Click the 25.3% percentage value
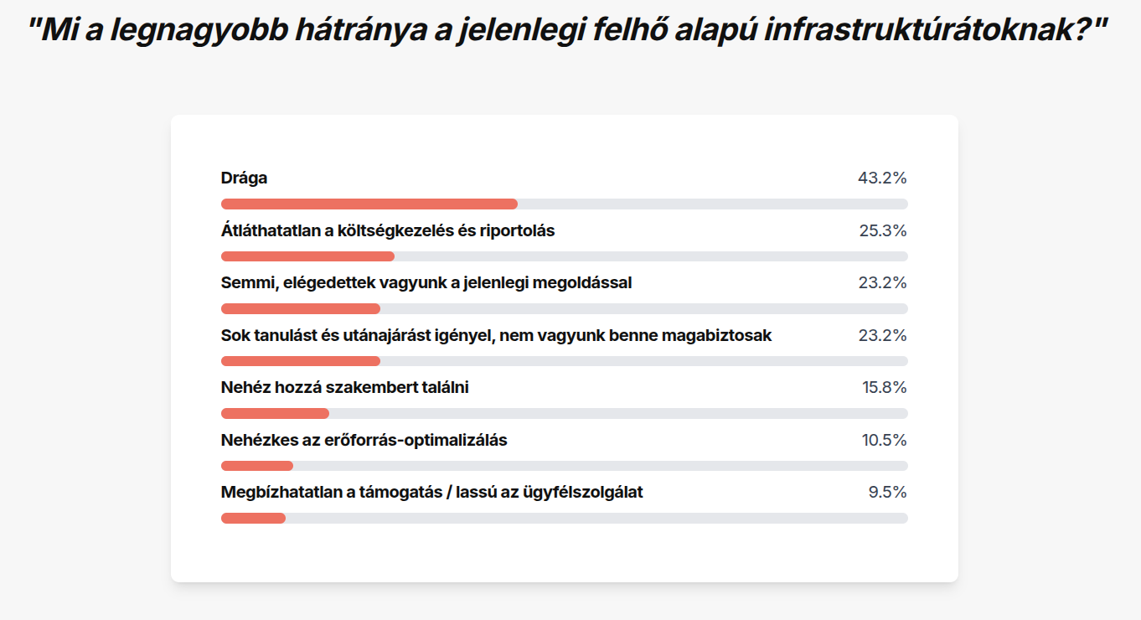 point(883,230)
